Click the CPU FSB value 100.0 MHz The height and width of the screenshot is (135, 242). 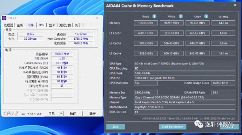[x=185, y=78]
